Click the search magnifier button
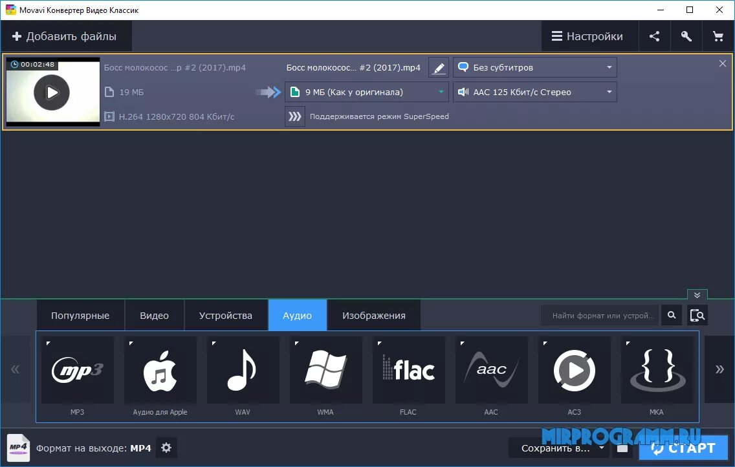 coord(671,315)
